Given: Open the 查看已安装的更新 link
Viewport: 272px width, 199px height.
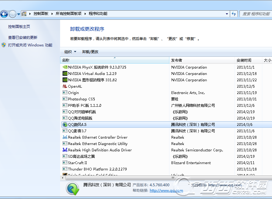Looking at the screenshot, I should [x=23, y=37].
